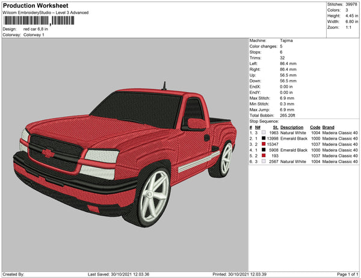This screenshot has height=278, width=361.
Task: Select the Wilcom EmbroideryStudio Level 3 Advanced line
Action: (46, 13)
